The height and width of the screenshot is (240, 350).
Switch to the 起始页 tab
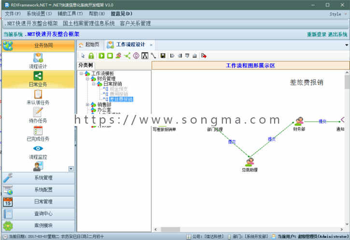pyautogui.click(x=89, y=44)
